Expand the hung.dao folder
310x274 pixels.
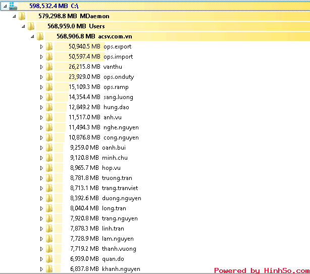click(x=41, y=107)
